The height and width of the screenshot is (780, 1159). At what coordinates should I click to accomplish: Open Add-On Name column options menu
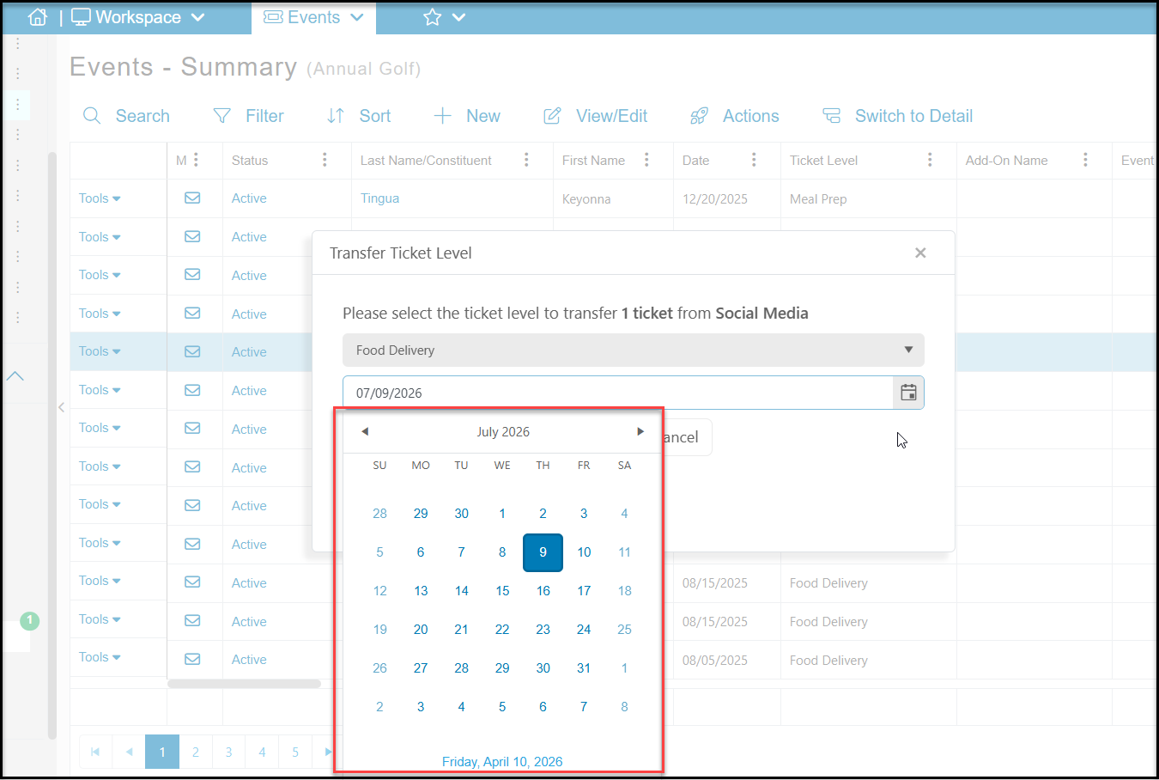tap(1085, 160)
